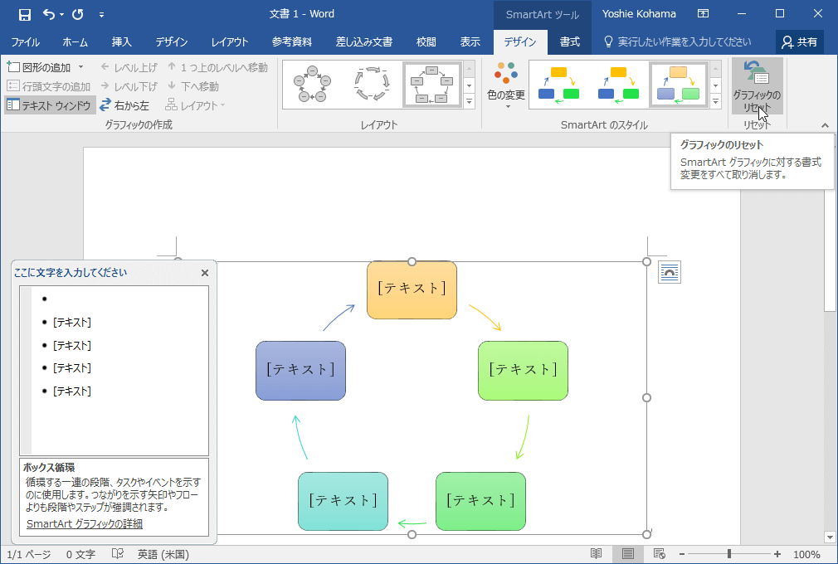
Task: Zoom out with the minus button
Action: (x=682, y=554)
